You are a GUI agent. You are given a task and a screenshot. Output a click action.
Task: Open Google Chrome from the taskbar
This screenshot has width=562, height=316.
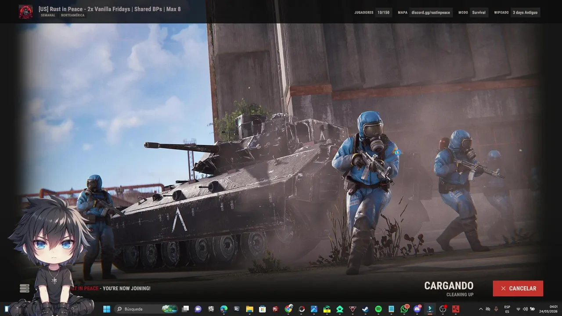point(288,309)
